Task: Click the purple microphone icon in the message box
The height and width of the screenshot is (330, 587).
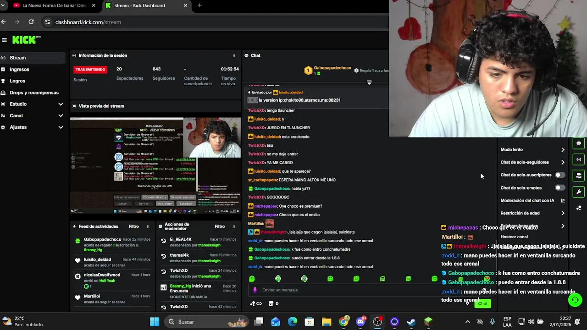Action: coord(255,290)
